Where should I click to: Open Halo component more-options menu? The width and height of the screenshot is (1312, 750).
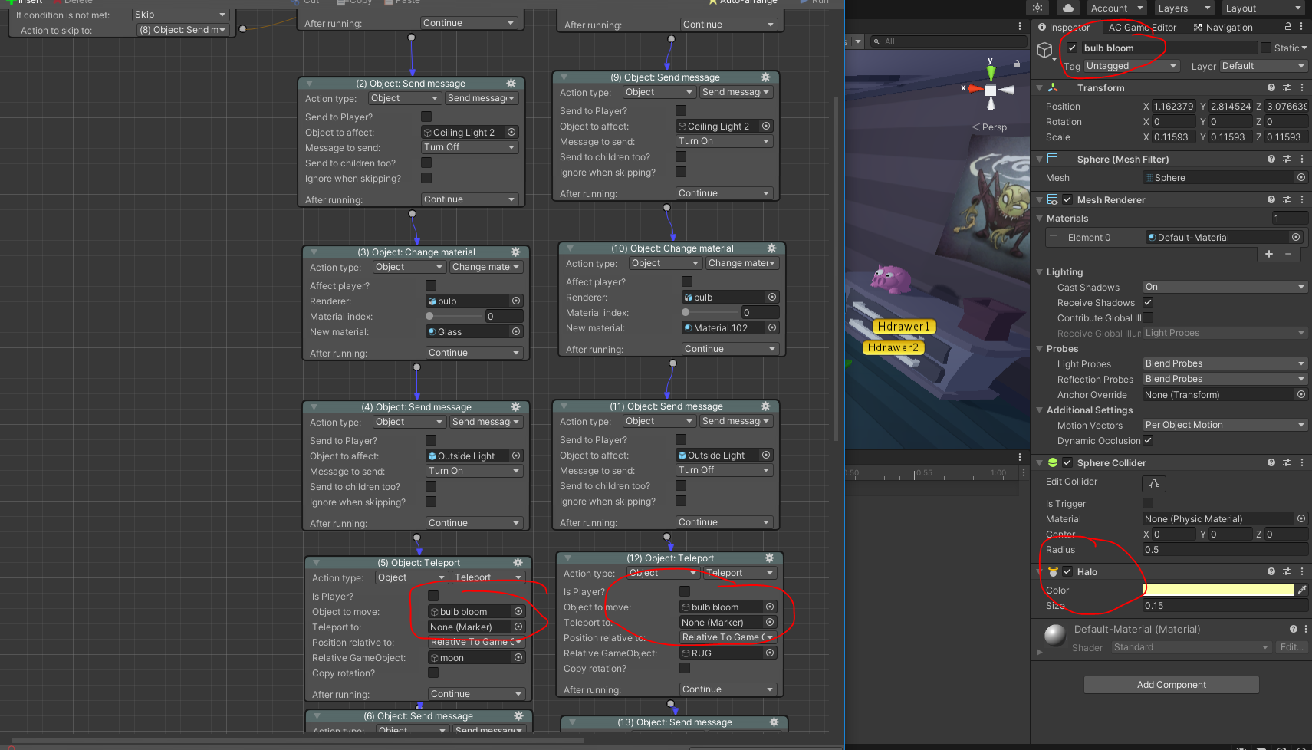click(x=1302, y=571)
